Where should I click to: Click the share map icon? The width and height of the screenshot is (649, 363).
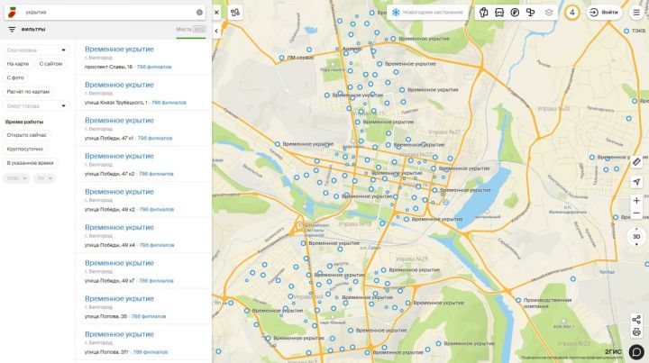point(636,319)
